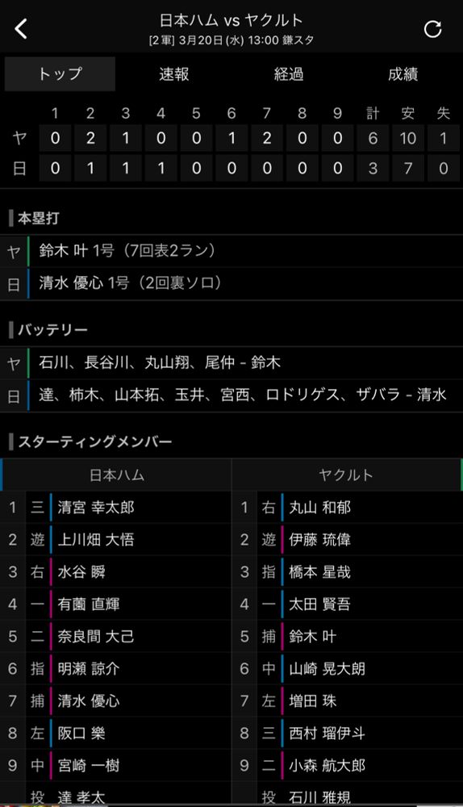This screenshot has height=807, width=463.
Task: Tap 日本ハム errors cell 0
Action: tap(444, 169)
